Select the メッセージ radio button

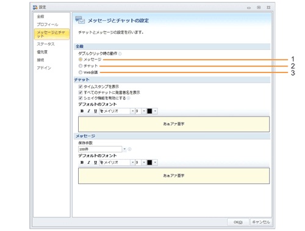click(81, 60)
